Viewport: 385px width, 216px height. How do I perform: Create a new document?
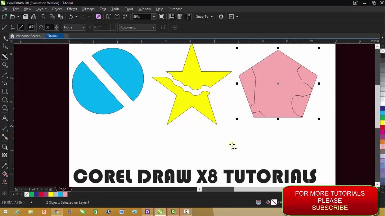point(5,16)
